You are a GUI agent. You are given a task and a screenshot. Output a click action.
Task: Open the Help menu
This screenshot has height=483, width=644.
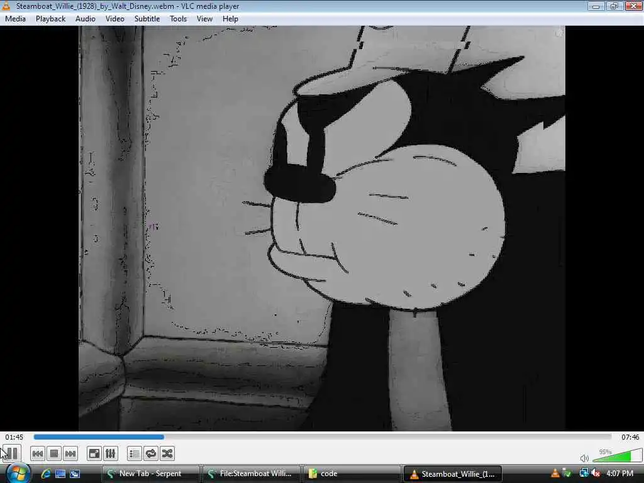(x=230, y=19)
